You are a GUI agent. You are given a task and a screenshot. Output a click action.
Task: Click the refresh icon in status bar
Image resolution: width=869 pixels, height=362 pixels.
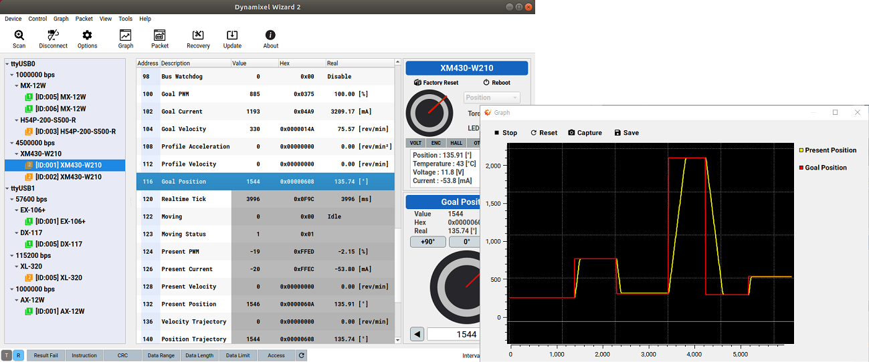[302, 355]
